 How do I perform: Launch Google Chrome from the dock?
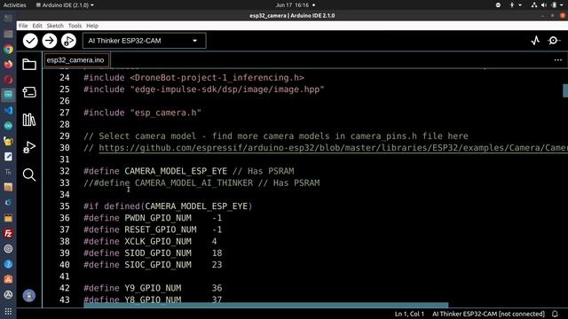(x=8, y=50)
